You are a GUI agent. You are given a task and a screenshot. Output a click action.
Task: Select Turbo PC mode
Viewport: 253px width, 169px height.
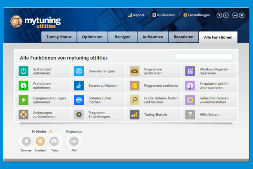click(54, 141)
